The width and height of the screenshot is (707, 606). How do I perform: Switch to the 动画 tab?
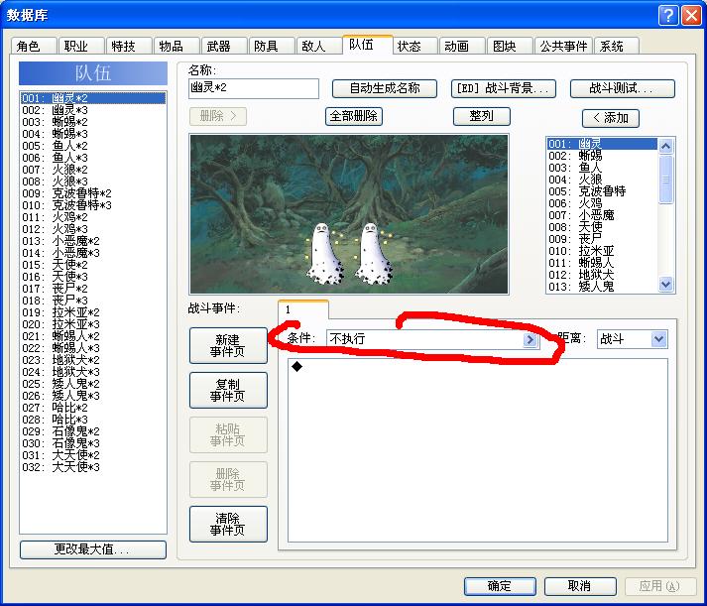click(462, 46)
